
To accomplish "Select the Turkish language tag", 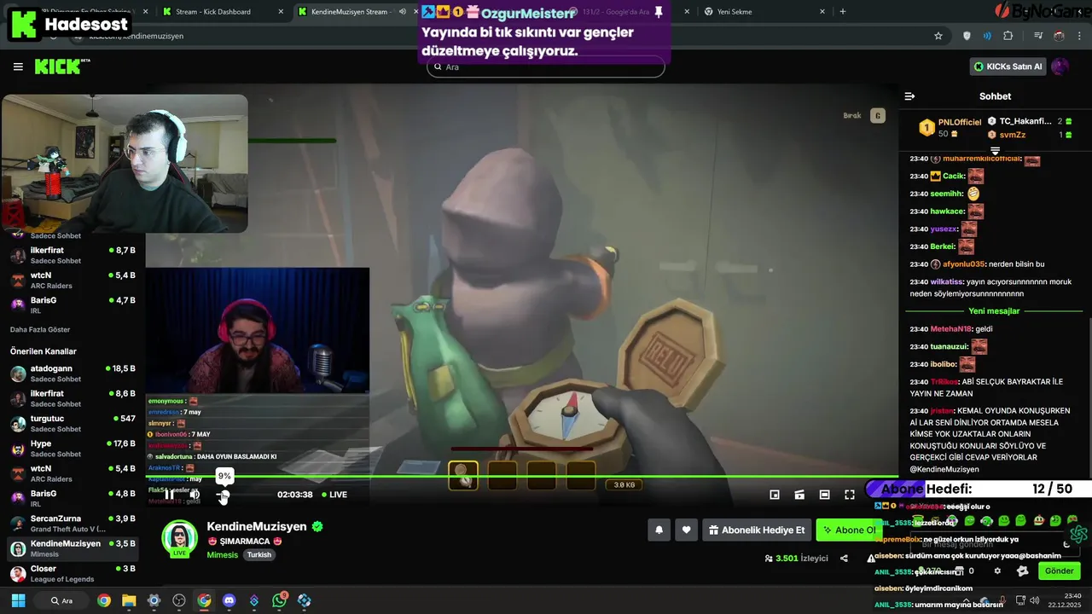I will pos(259,554).
